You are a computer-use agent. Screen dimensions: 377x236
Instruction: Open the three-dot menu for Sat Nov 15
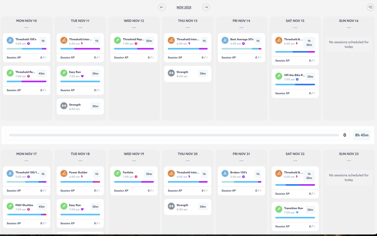pos(295,28)
